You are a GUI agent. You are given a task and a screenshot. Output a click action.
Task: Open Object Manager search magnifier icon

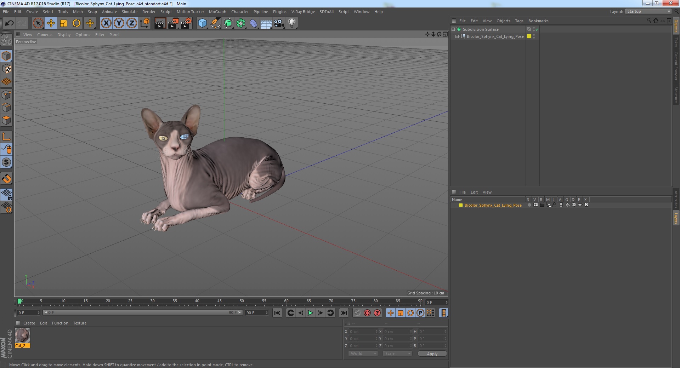(649, 21)
